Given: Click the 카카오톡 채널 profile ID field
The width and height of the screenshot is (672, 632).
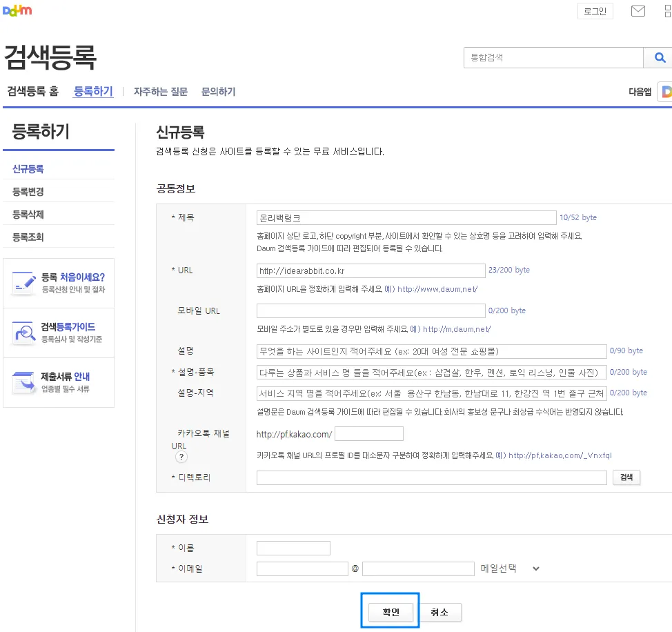Looking at the screenshot, I should pyautogui.click(x=369, y=433).
